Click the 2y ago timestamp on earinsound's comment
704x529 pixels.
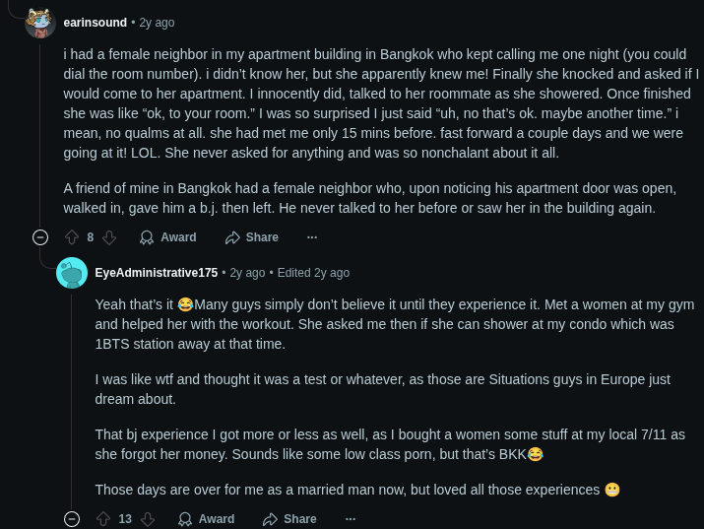point(157,23)
